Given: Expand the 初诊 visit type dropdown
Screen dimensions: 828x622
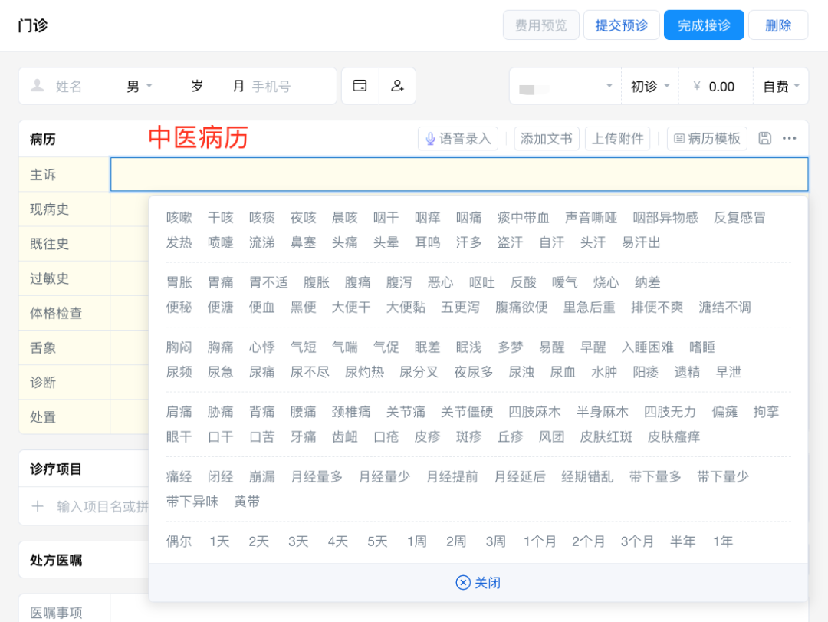Looking at the screenshot, I should 650,86.
